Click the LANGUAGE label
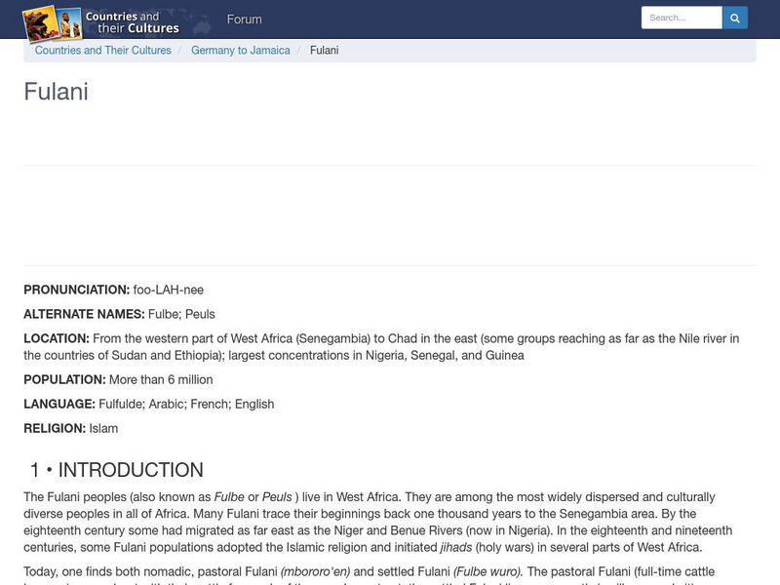 (x=59, y=404)
